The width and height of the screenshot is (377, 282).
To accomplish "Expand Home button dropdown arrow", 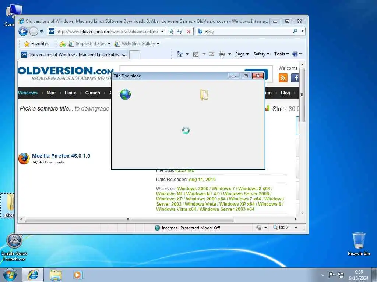I will point(187,54).
